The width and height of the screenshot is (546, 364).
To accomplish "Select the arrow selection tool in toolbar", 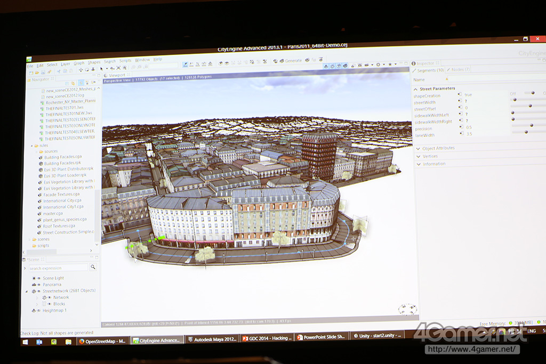I will (101, 69).
